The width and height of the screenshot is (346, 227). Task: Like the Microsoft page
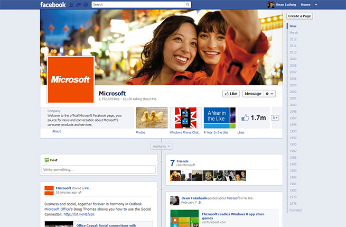point(231,94)
